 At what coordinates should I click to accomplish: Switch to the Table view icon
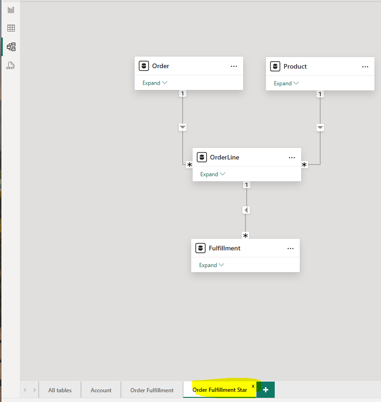pos(11,28)
